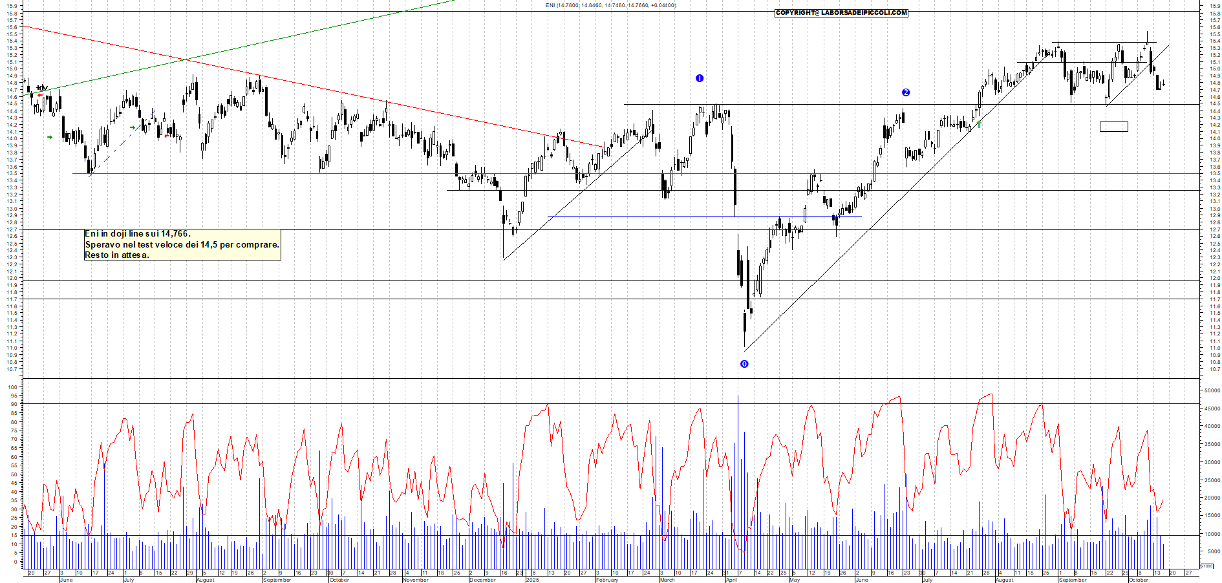Click the COPYRIGHT laborsadeipiccoli.com label
1222x583 pixels.
tap(841, 13)
